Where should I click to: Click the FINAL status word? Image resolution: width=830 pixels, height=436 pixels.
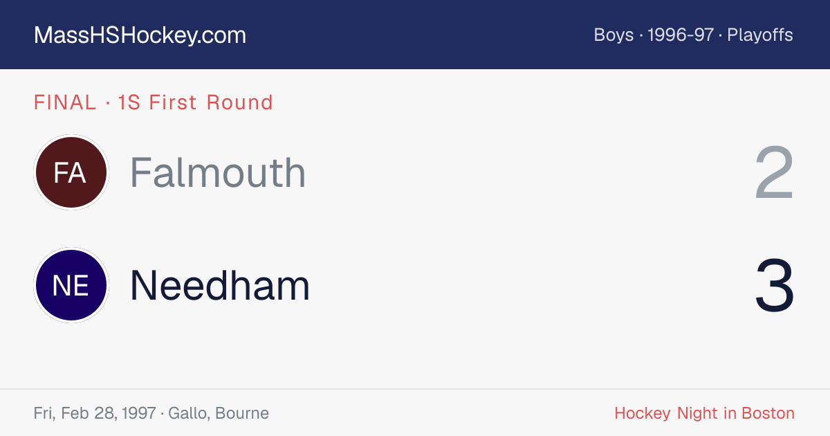tap(65, 102)
